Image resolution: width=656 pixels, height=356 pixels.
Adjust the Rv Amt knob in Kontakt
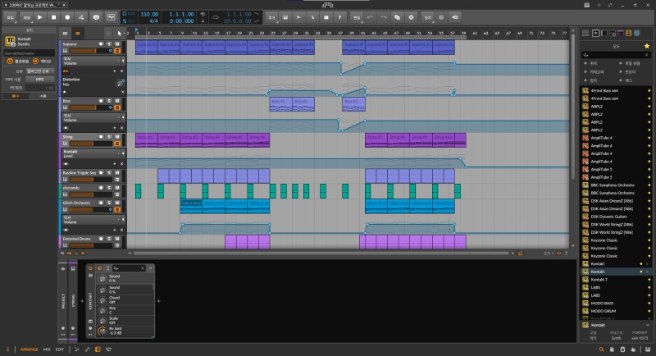click(103, 331)
